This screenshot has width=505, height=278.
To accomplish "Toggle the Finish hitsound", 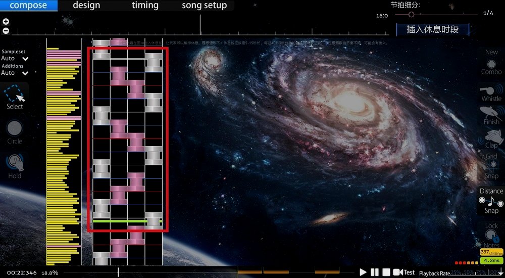I will 491,115.
